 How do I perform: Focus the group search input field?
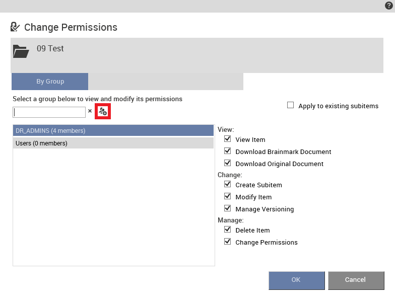[49, 112]
